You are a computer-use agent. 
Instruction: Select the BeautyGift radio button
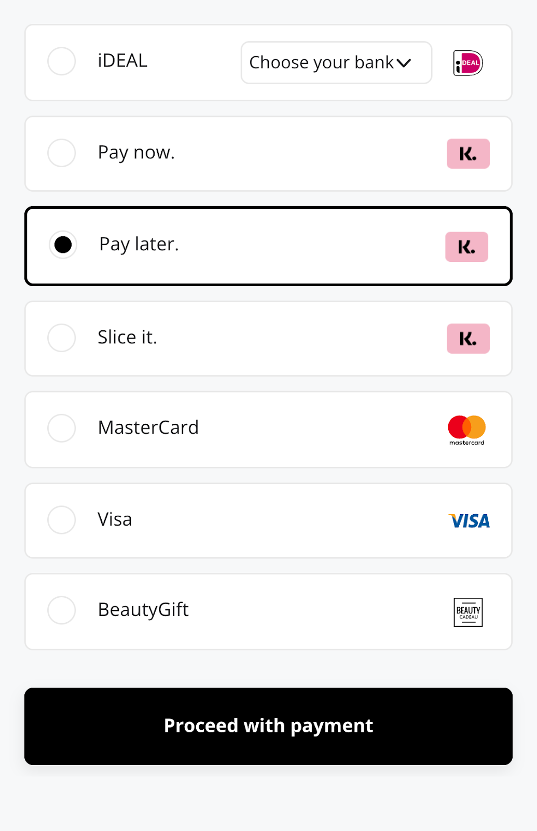point(62,610)
